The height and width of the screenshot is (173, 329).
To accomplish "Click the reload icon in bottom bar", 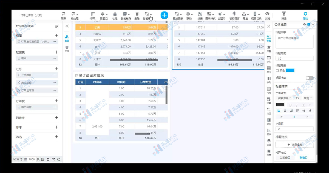I will tap(58, 159).
